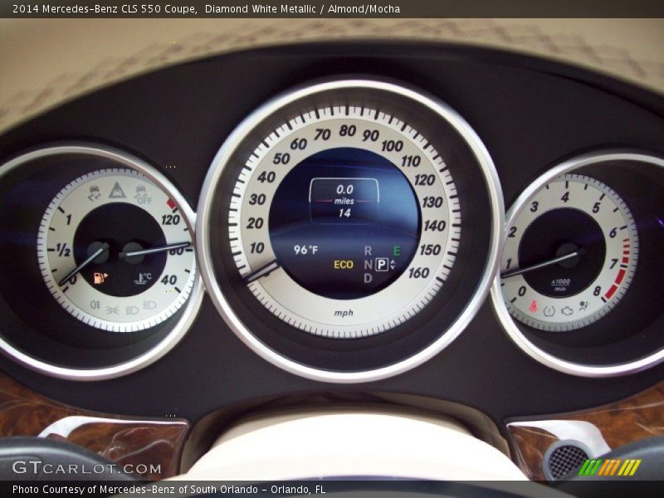Click the 100 mark on speedometer

(392, 146)
